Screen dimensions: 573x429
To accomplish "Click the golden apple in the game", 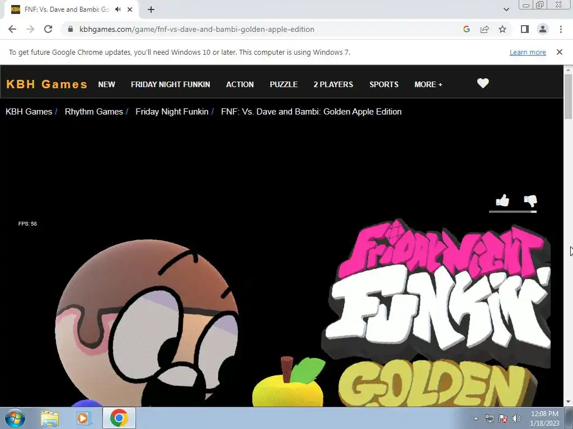I will (289, 382).
